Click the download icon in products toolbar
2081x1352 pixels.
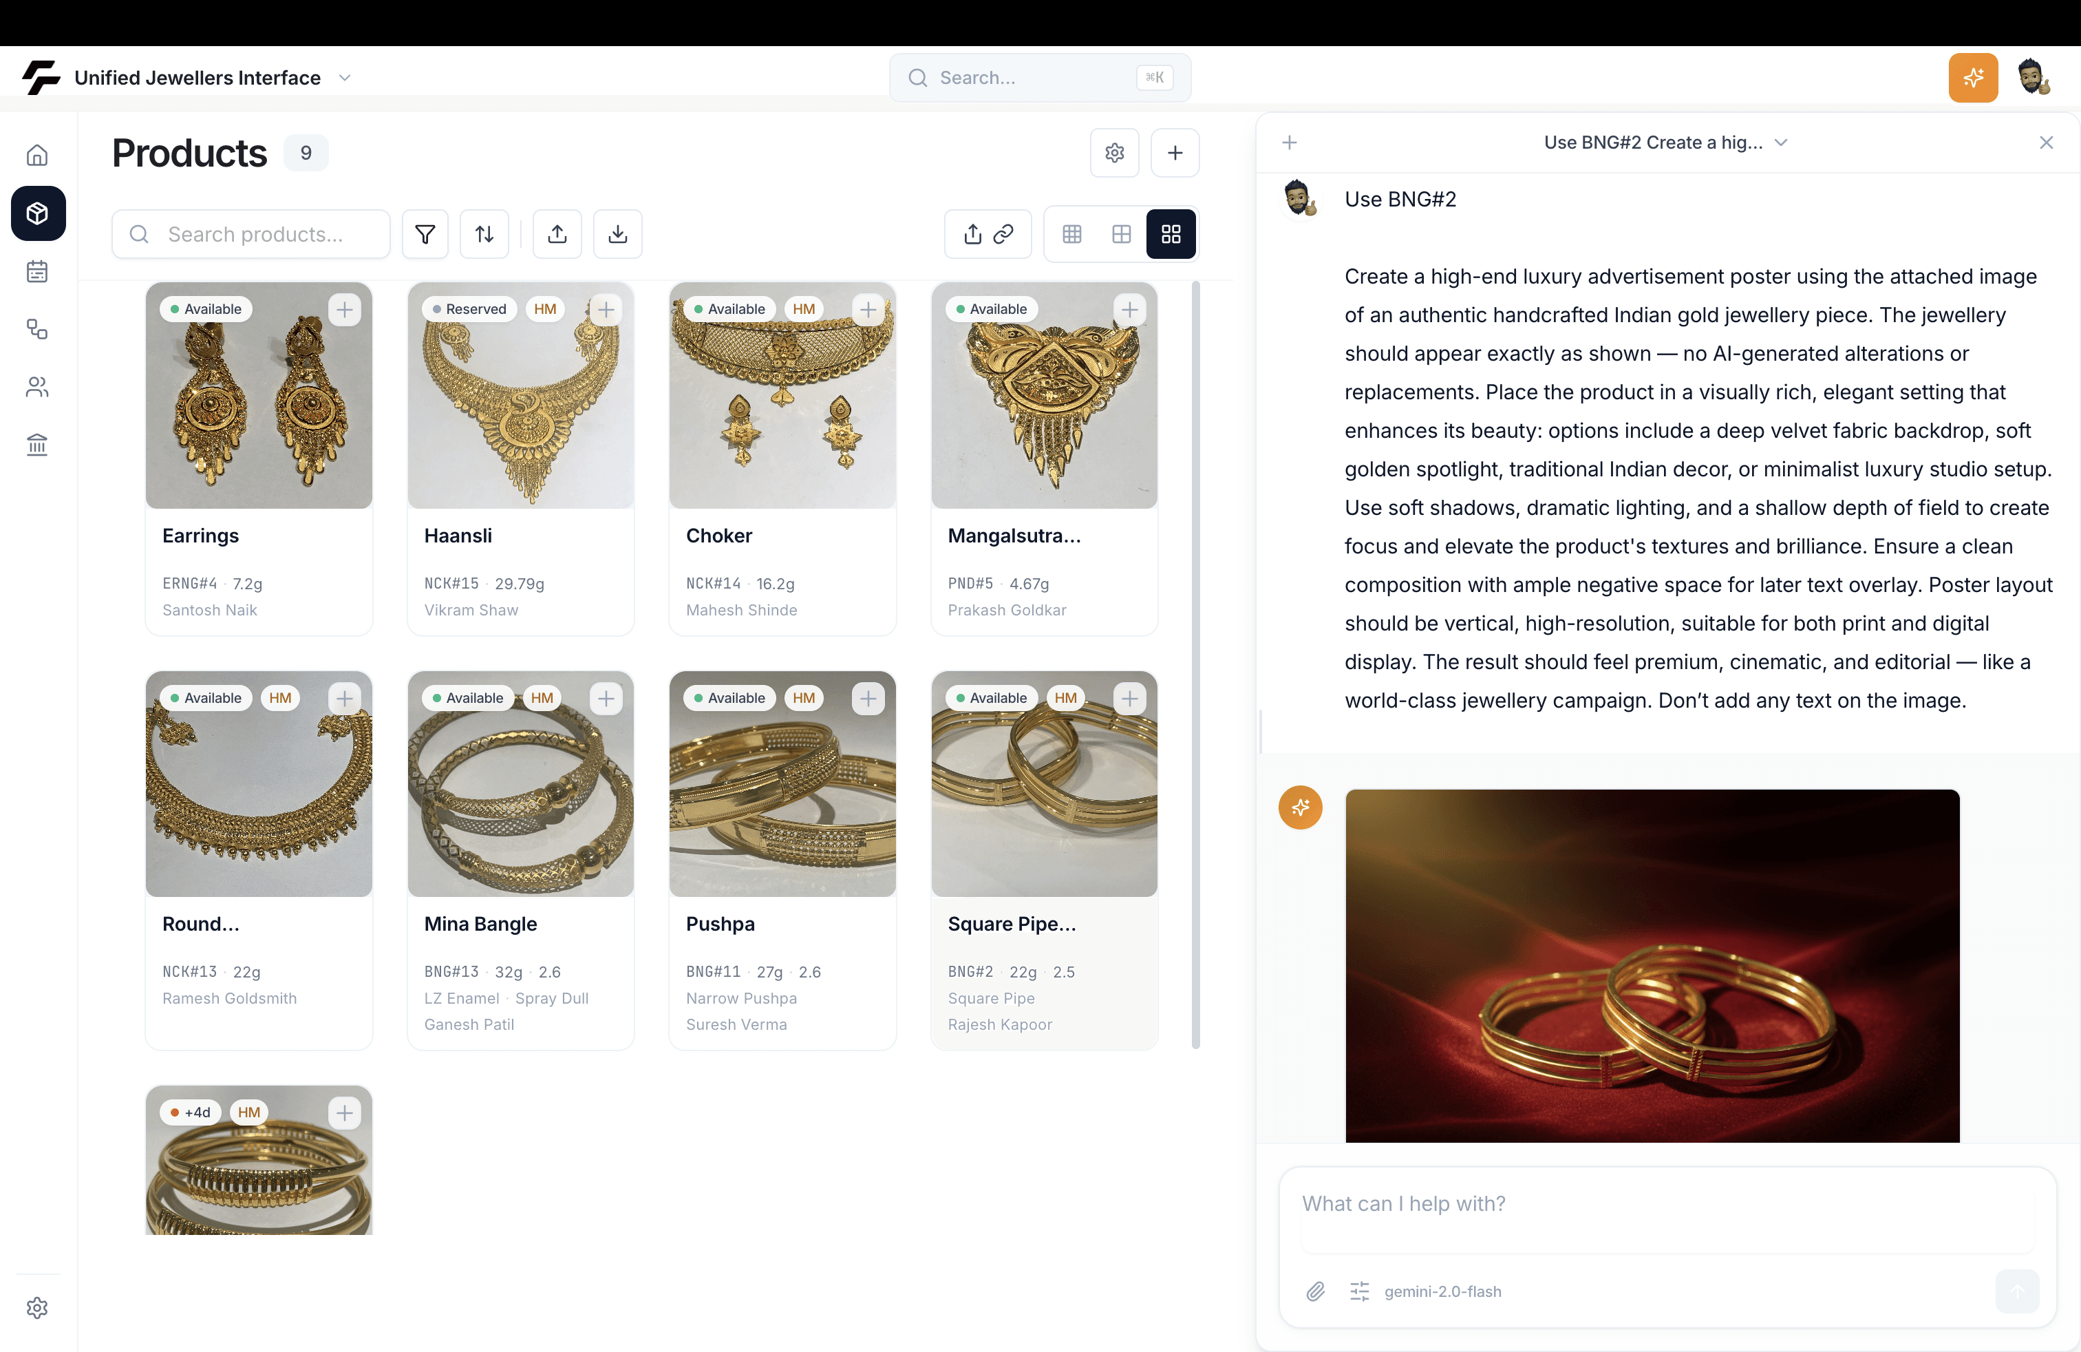point(617,233)
